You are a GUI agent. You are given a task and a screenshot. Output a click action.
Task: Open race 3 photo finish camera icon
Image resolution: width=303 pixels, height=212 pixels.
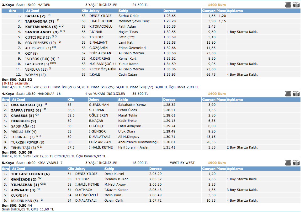tap(296, 5)
